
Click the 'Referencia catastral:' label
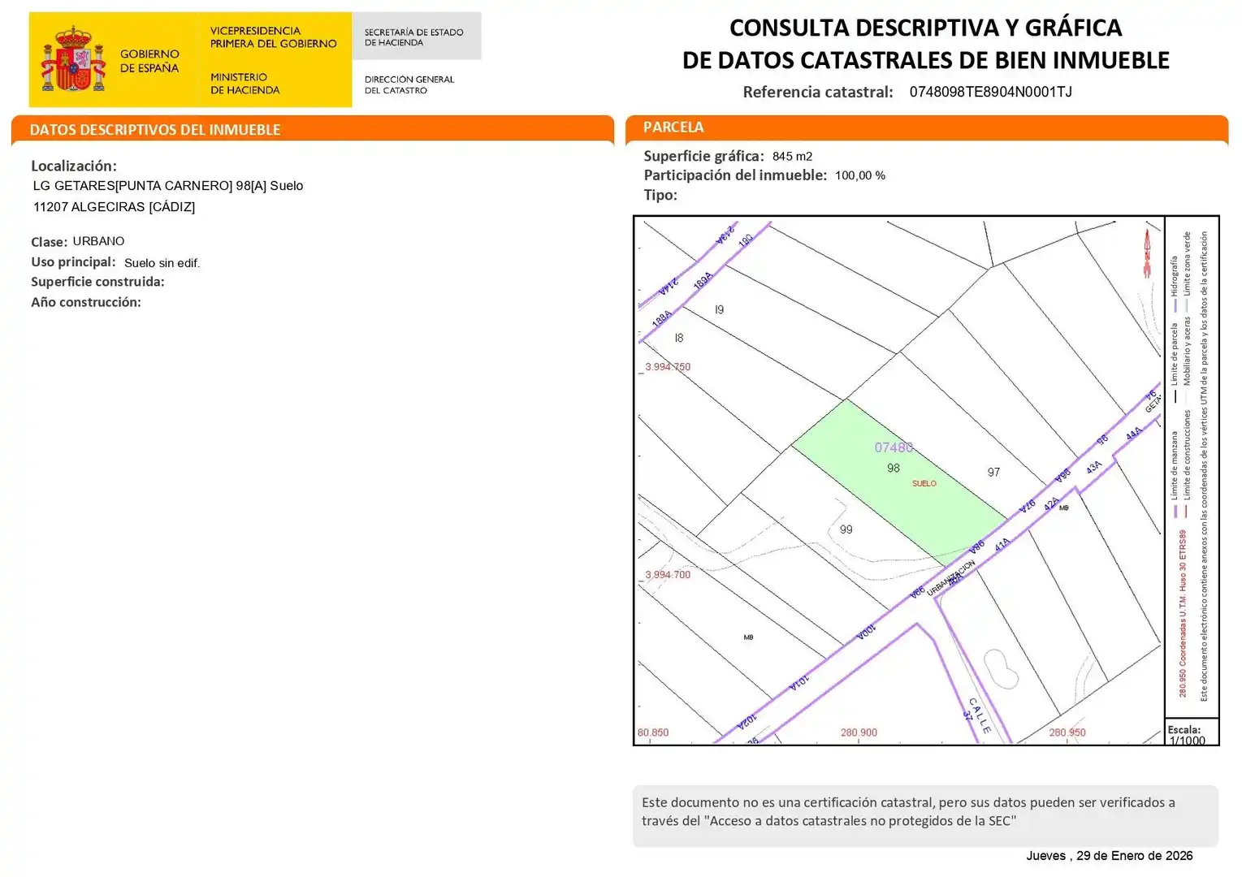pyautogui.click(x=818, y=92)
